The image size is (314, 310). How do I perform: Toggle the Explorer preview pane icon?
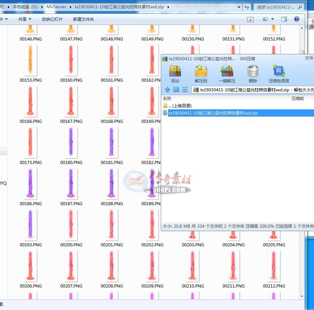(284, 19)
